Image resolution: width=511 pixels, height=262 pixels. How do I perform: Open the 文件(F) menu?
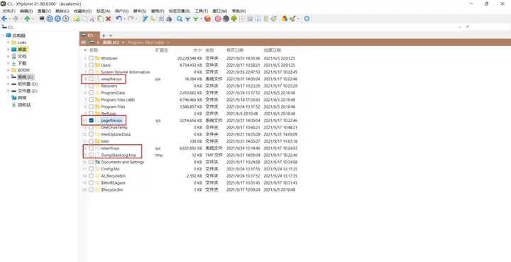9,11
